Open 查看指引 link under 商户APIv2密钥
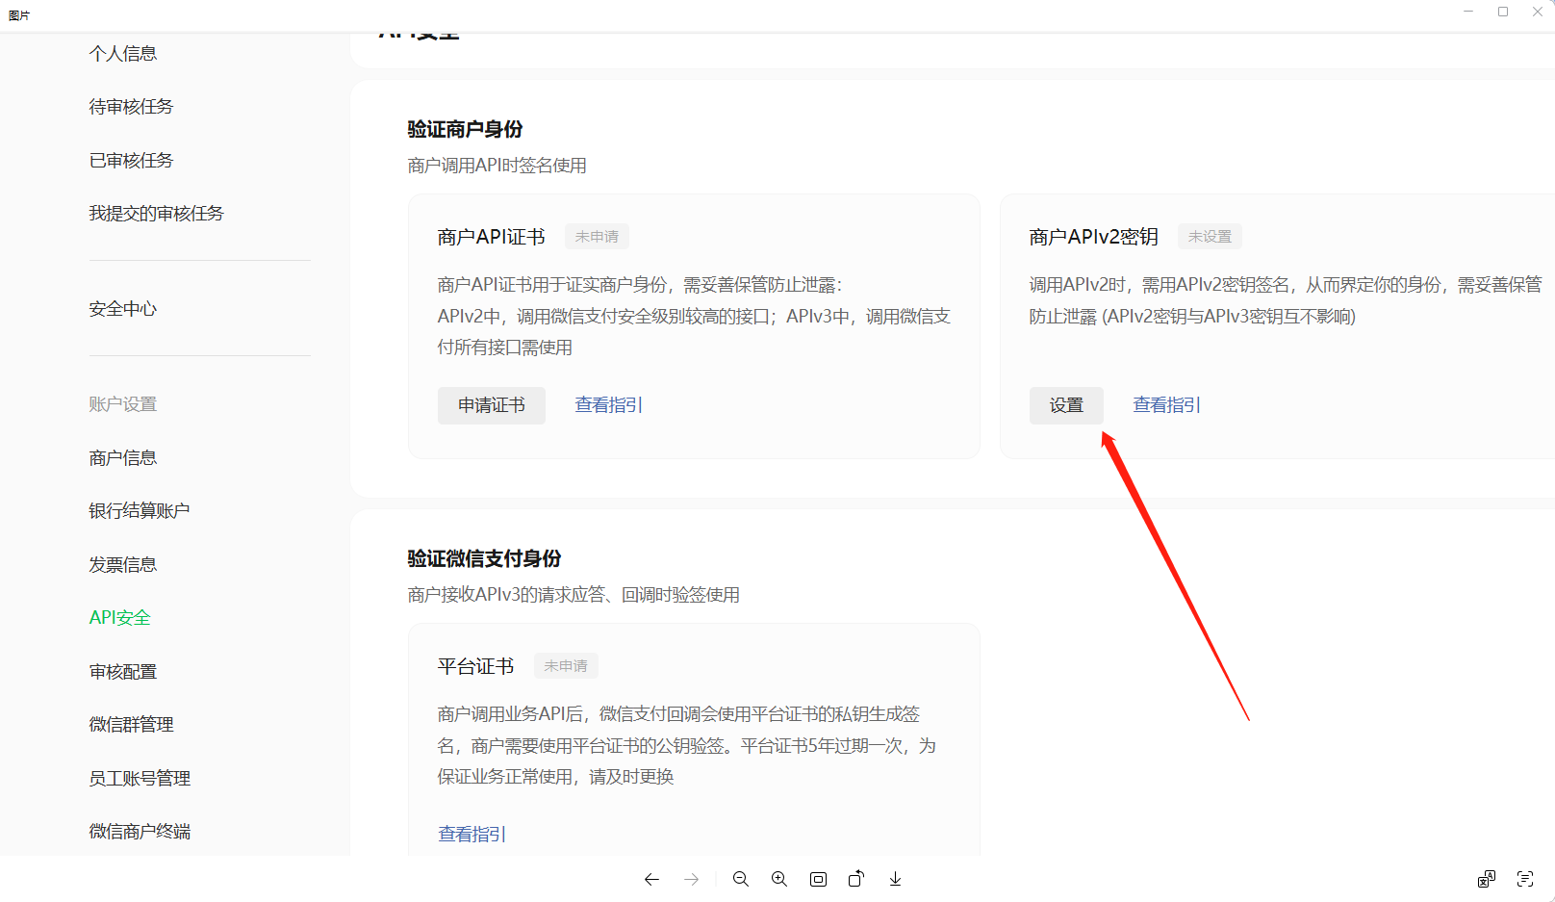This screenshot has width=1555, height=902. [1166, 405]
